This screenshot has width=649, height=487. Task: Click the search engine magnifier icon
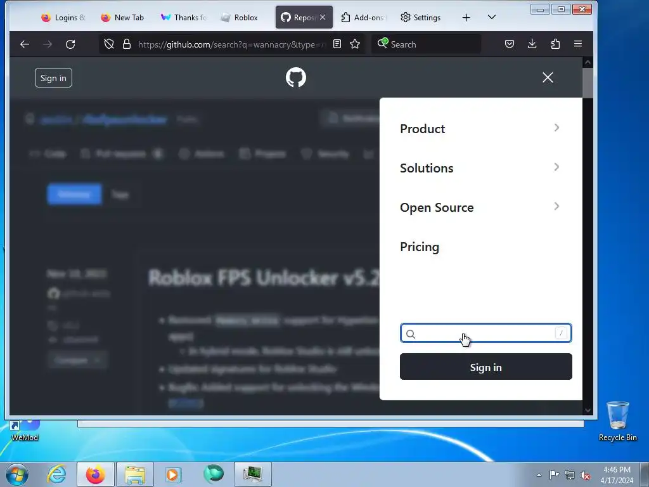[382, 43]
